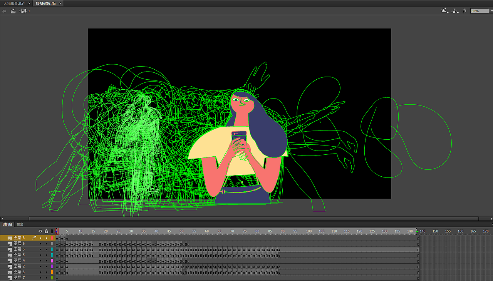The image size is (493, 281).
Task: Click the gray outline swatch of 图层 6
Action: (52, 244)
